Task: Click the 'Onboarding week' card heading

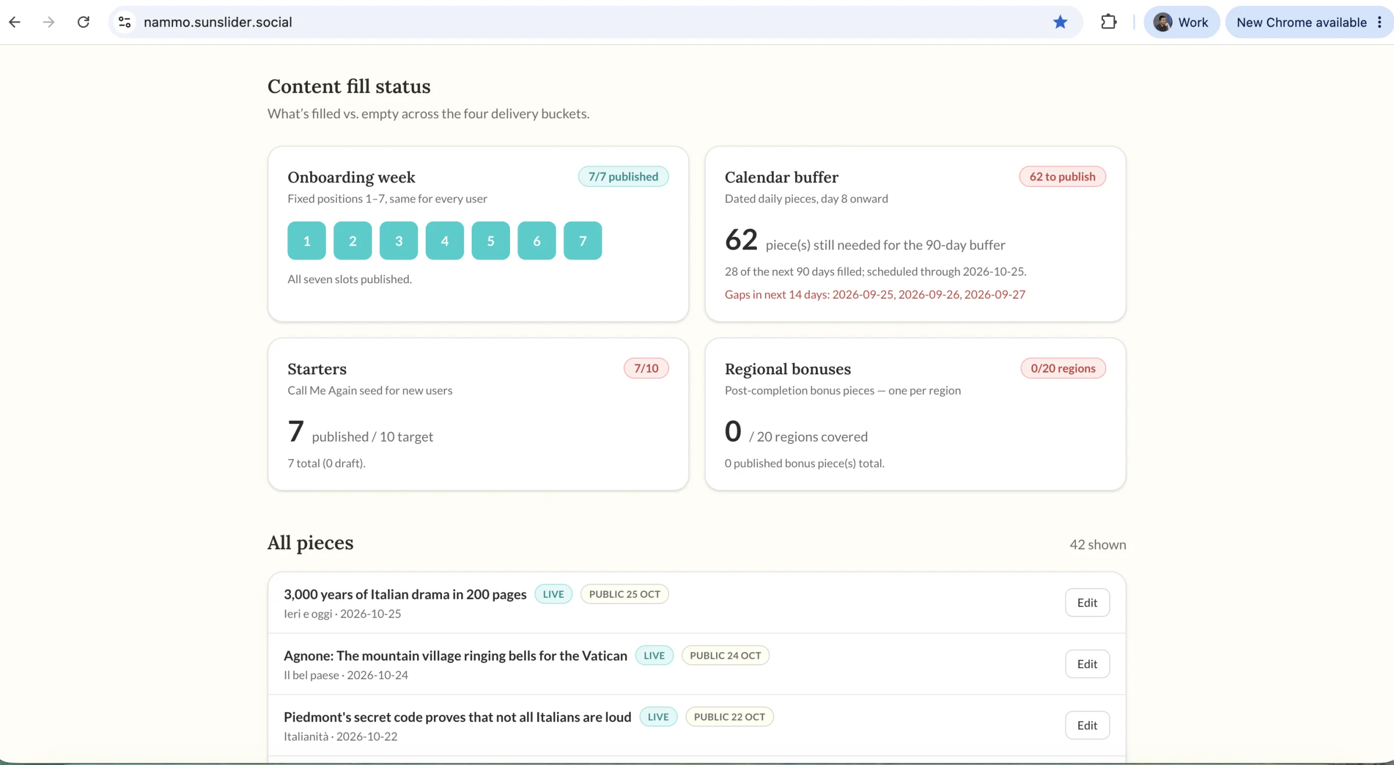Action: point(351,177)
